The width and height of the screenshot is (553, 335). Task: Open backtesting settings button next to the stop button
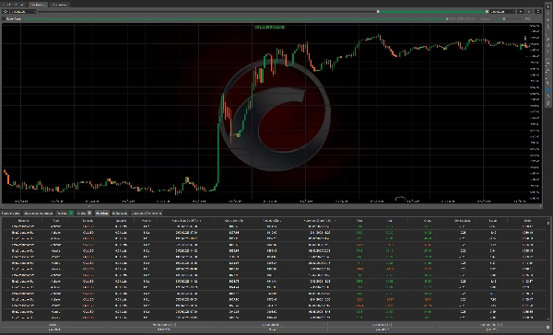538,12
